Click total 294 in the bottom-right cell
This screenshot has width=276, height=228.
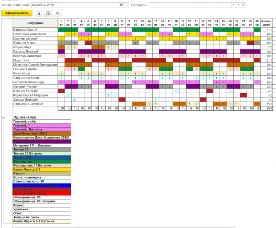pos(267,109)
